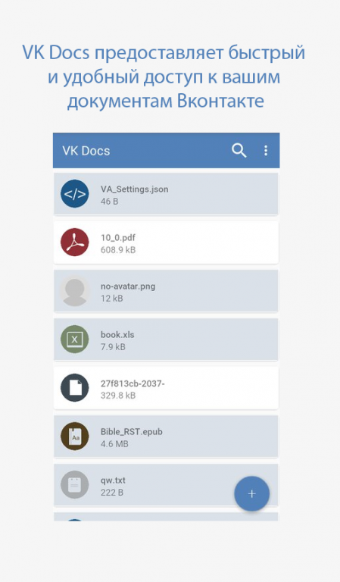Open the 10_0.pdf document

coord(166,242)
